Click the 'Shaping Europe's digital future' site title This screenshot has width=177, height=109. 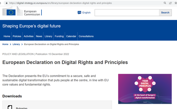[x=32, y=26]
